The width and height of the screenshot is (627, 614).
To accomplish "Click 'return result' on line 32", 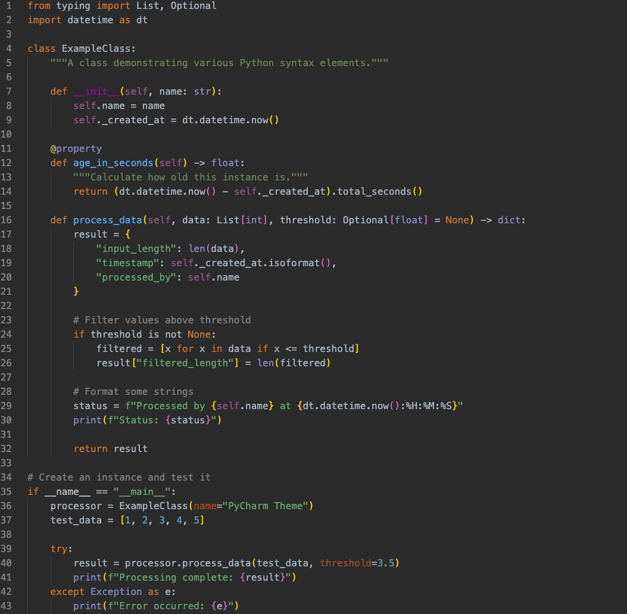I will point(110,449).
